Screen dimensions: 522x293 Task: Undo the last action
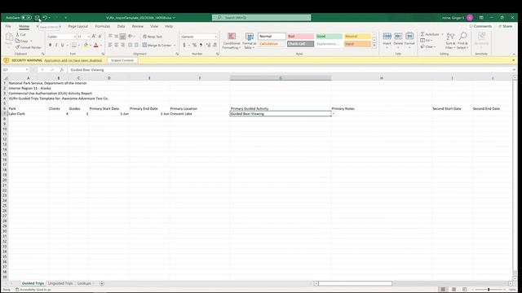tap(45, 18)
